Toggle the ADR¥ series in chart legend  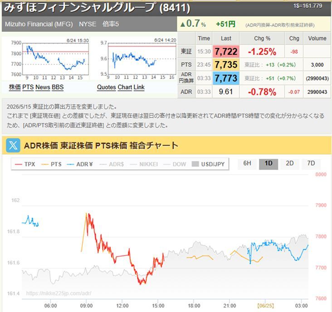[x=80, y=164]
